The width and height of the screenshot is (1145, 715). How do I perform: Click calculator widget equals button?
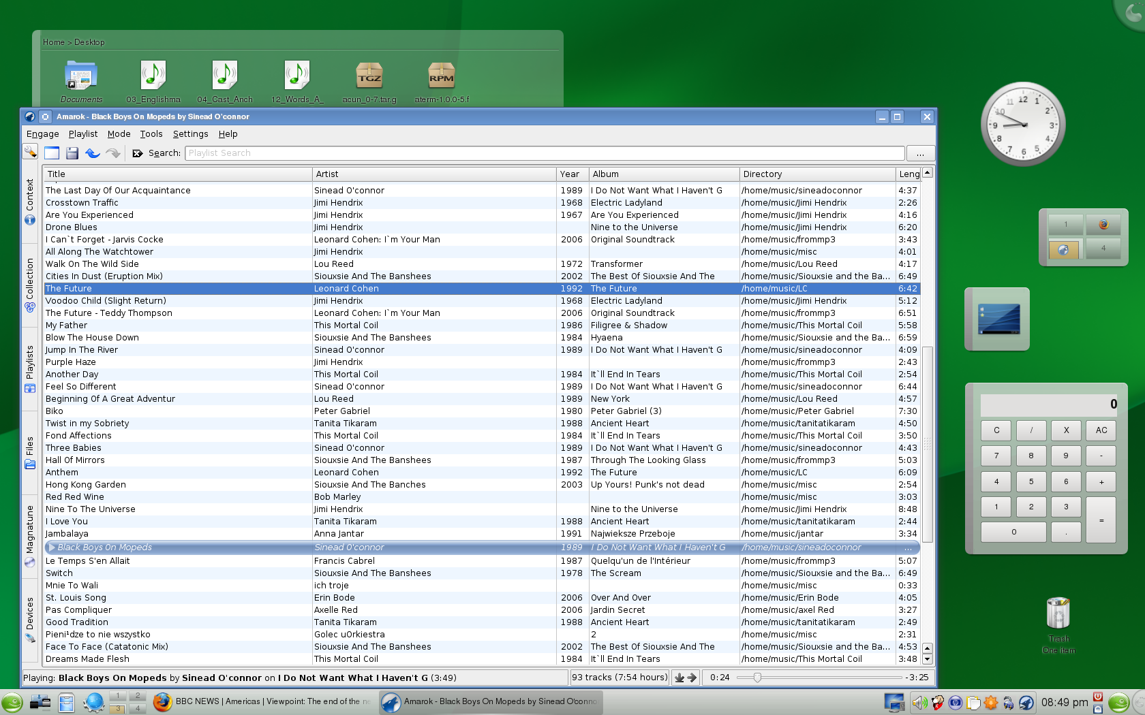point(1101,520)
